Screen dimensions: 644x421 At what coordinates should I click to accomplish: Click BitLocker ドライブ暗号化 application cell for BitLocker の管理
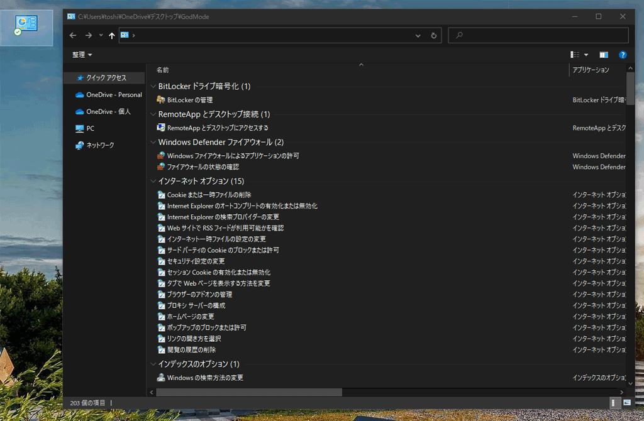(599, 100)
